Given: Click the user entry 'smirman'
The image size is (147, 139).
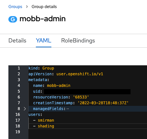Looking at the screenshot, I should coord(46,120).
